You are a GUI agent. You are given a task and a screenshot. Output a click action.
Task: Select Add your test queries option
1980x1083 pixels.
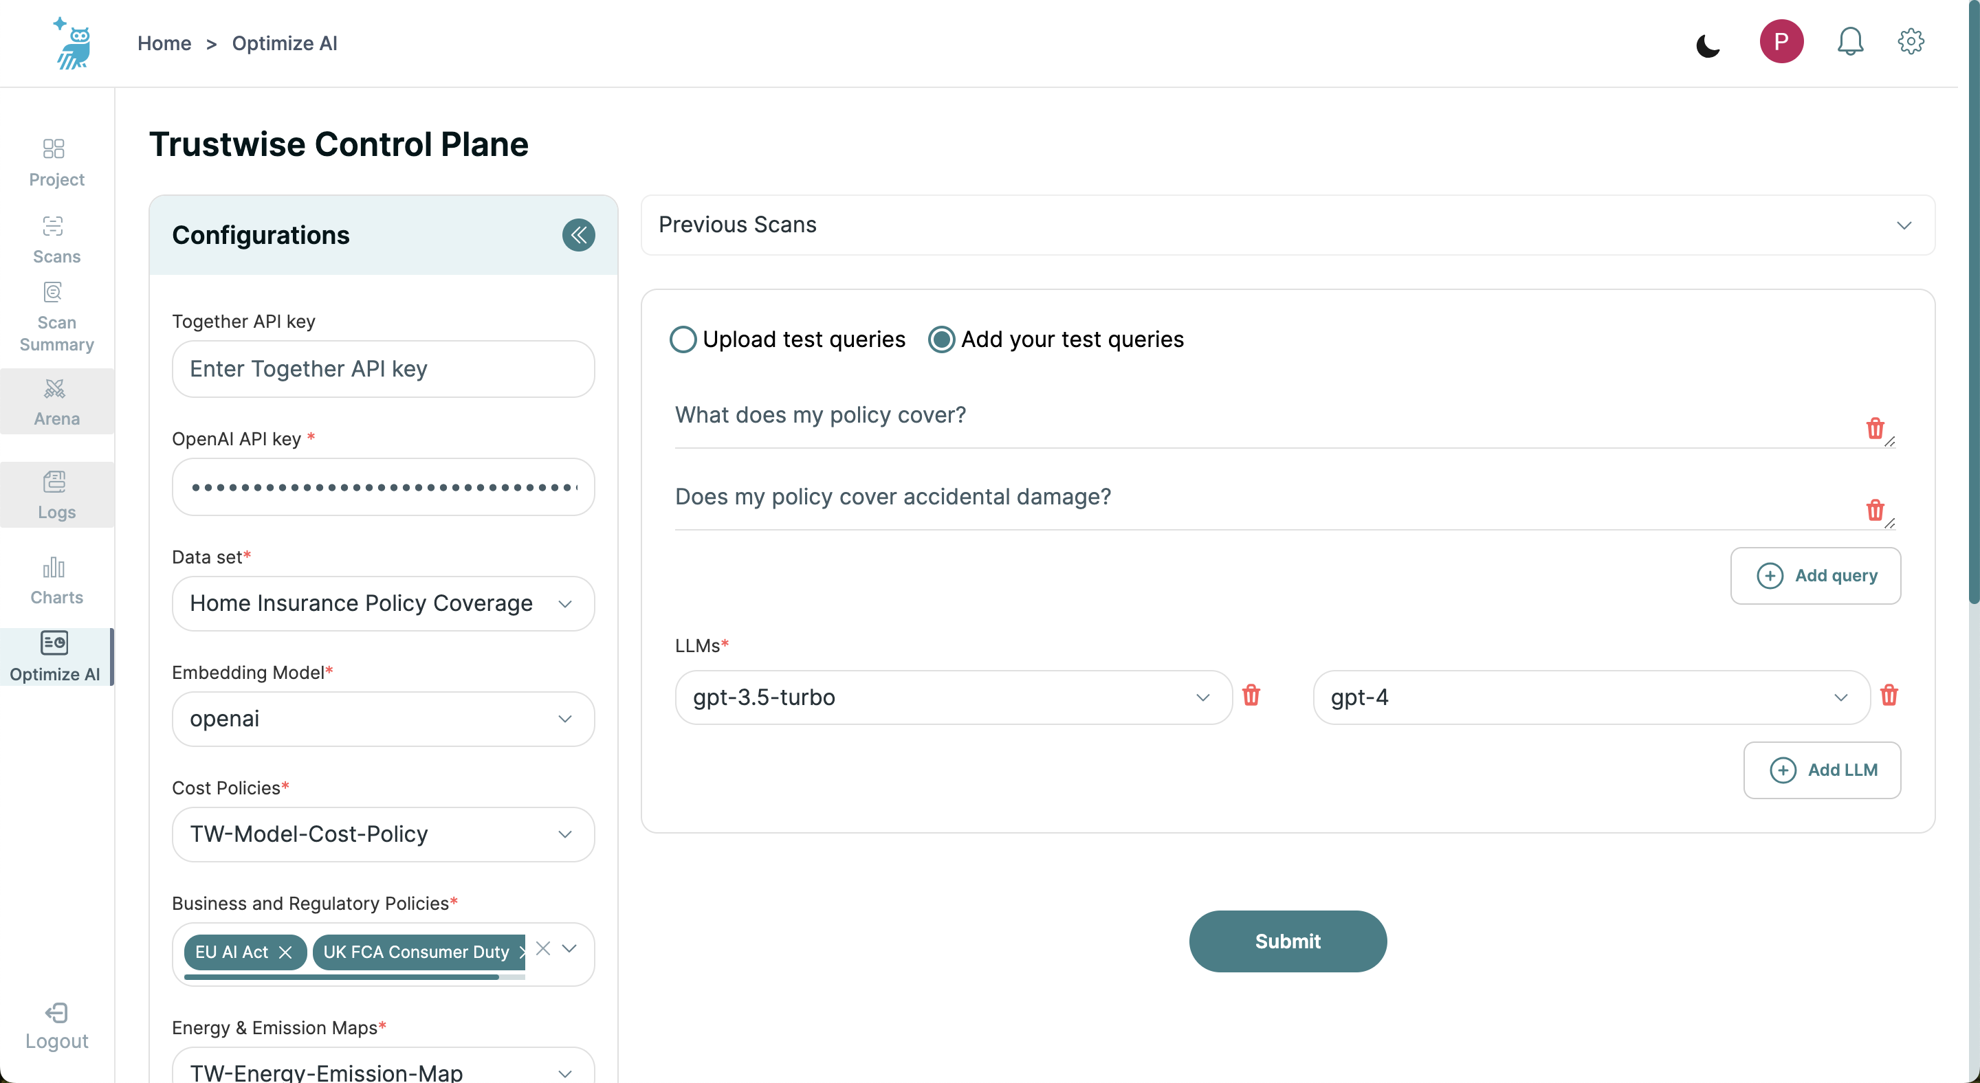(942, 339)
